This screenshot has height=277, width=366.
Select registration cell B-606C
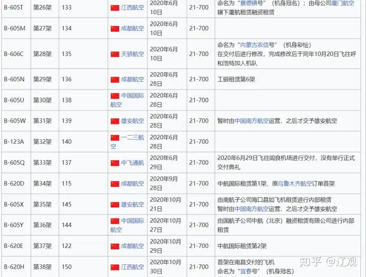16,54
